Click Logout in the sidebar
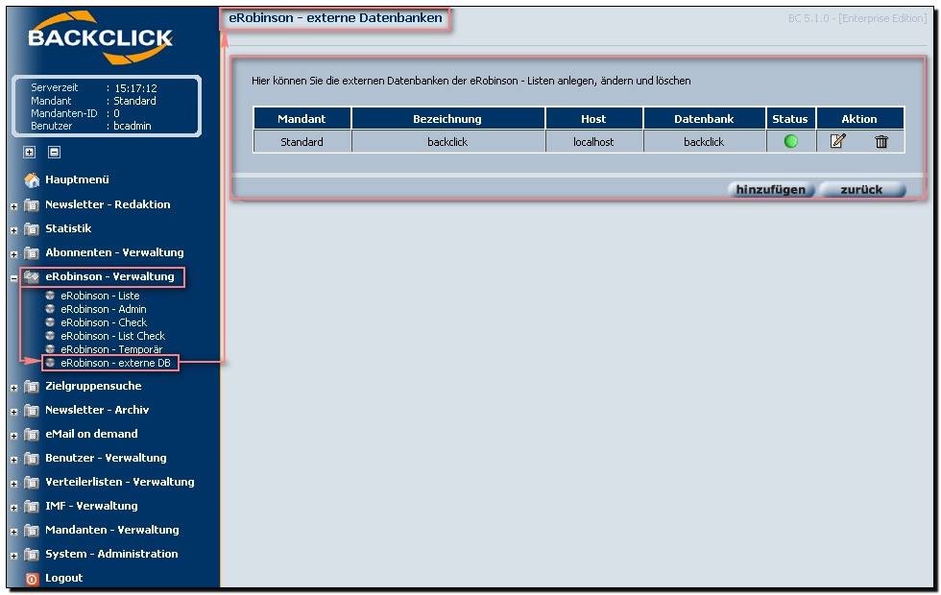Screen dimensions: 941x595 coord(63,578)
